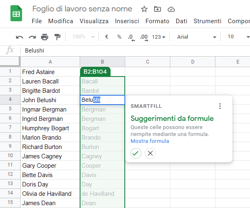Screen dimensions: 250x208
Task: Format as currency with euro icon
Action: [107, 37]
